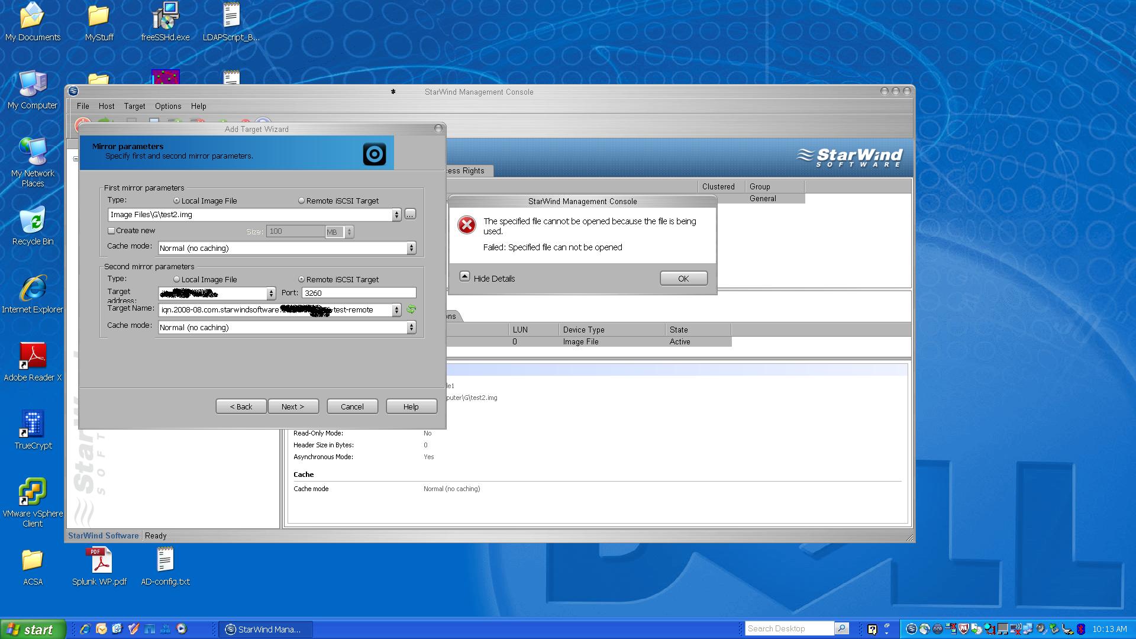Click the refresh target list icon
The width and height of the screenshot is (1136, 639).
pyautogui.click(x=411, y=309)
